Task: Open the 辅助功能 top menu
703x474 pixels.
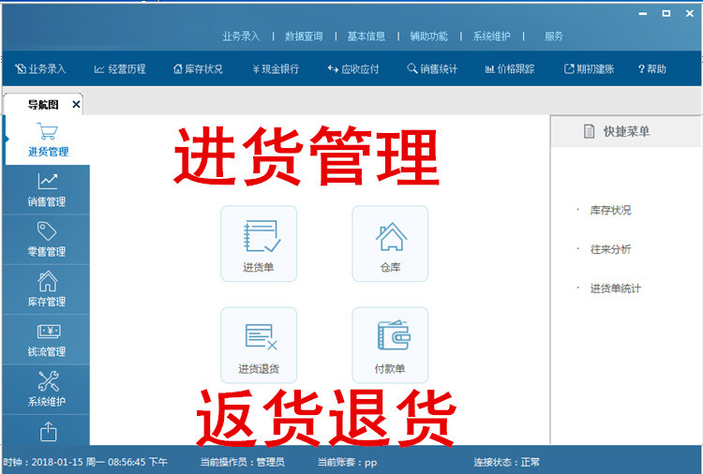Action: point(428,37)
